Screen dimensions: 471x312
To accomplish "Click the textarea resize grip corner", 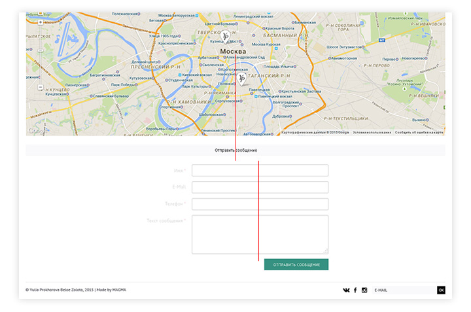I will 326,251.
